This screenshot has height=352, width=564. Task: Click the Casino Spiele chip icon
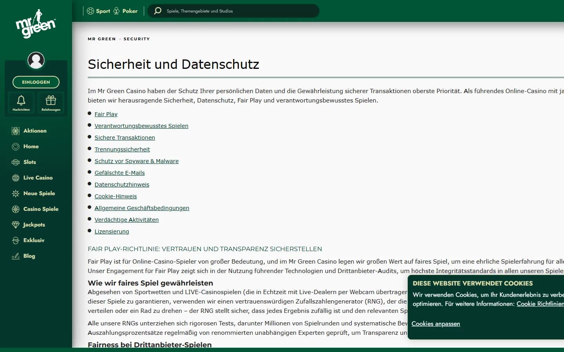(x=16, y=209)
